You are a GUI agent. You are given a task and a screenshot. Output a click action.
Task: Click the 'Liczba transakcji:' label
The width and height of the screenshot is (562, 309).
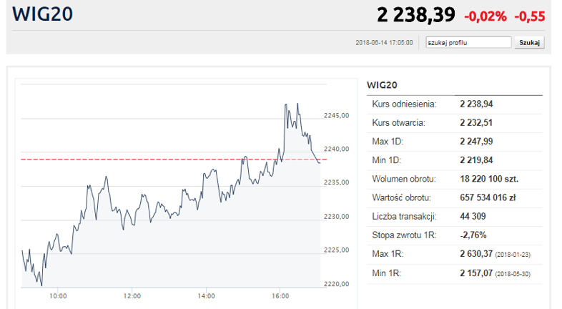coord(404,217)
